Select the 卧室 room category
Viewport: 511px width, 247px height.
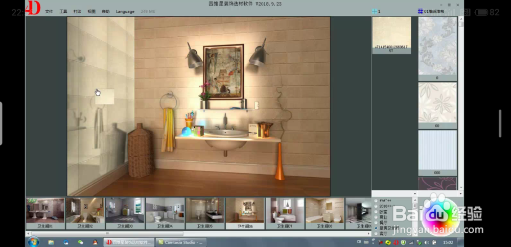[x=381, y=211]
